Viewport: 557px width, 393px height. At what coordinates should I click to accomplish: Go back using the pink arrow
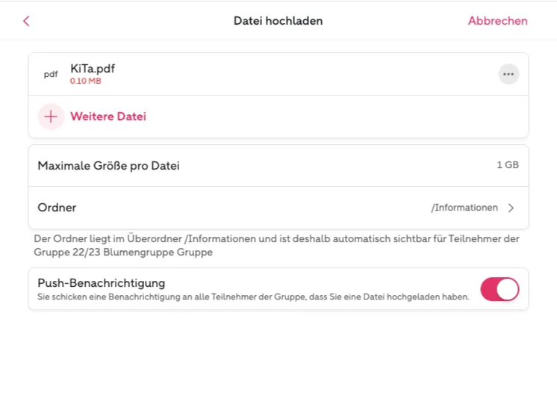tap(26, 21)
